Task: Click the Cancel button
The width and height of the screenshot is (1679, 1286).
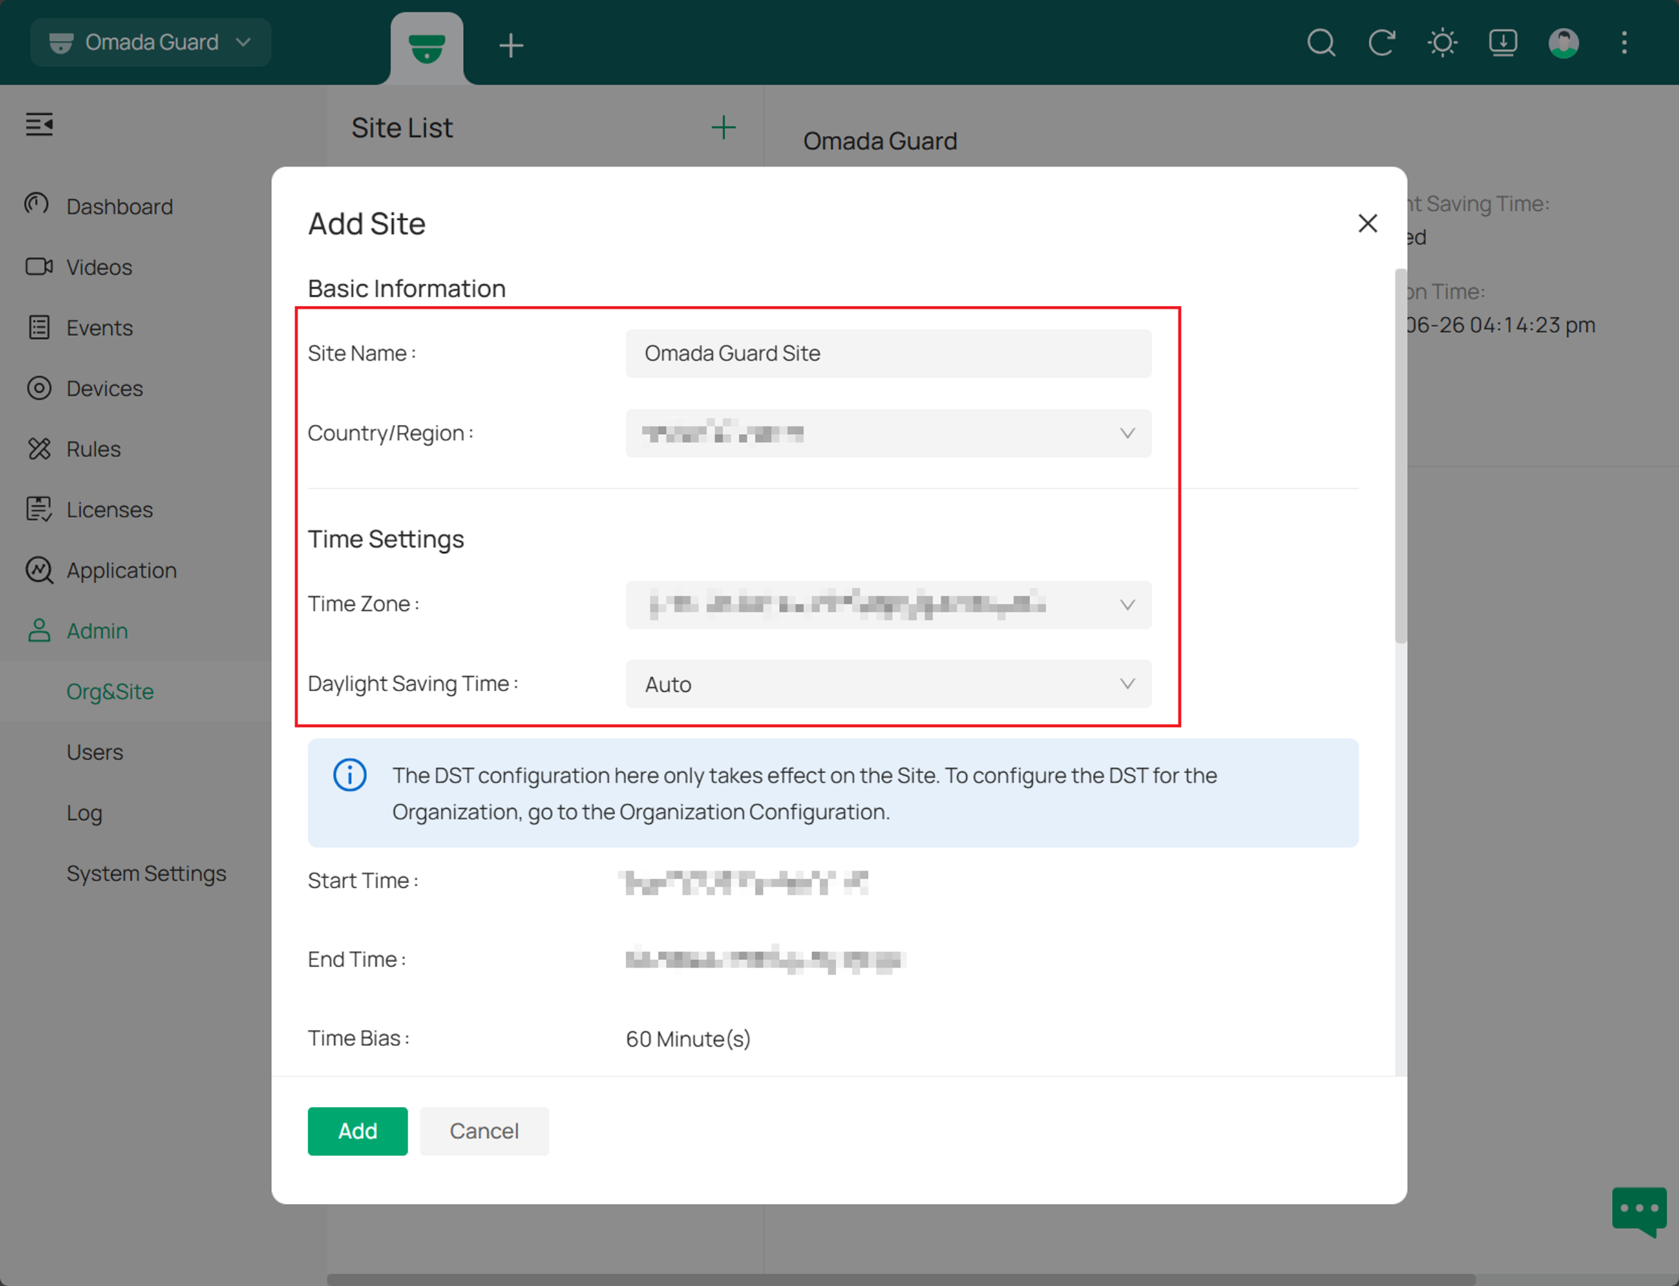Action: coord(484,1131)
